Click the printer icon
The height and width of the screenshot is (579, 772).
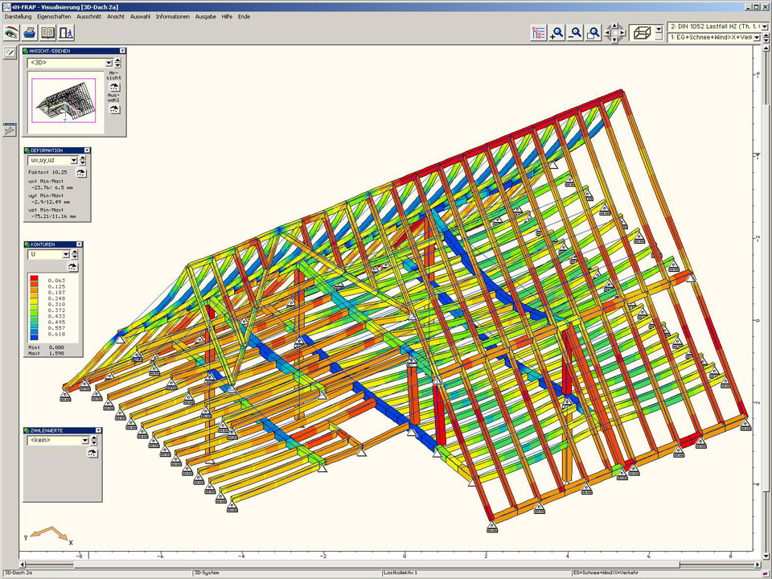30,33
